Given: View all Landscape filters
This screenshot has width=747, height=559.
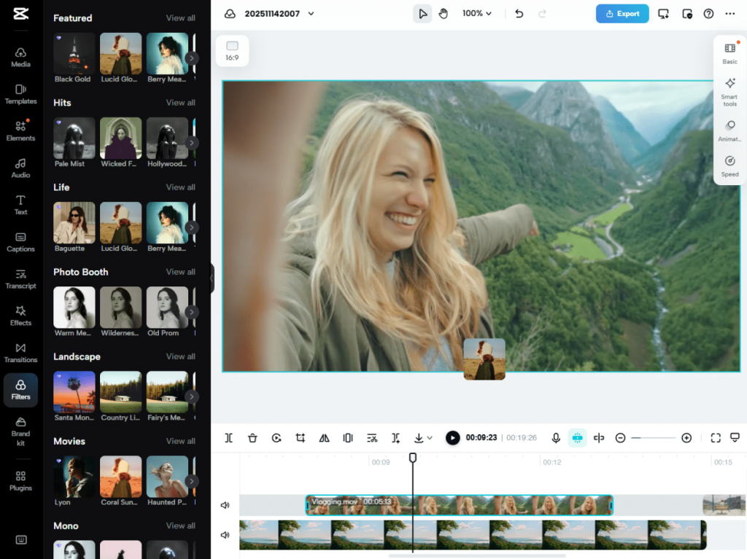Looking at the screenshot, I should [x=181, y=356].
